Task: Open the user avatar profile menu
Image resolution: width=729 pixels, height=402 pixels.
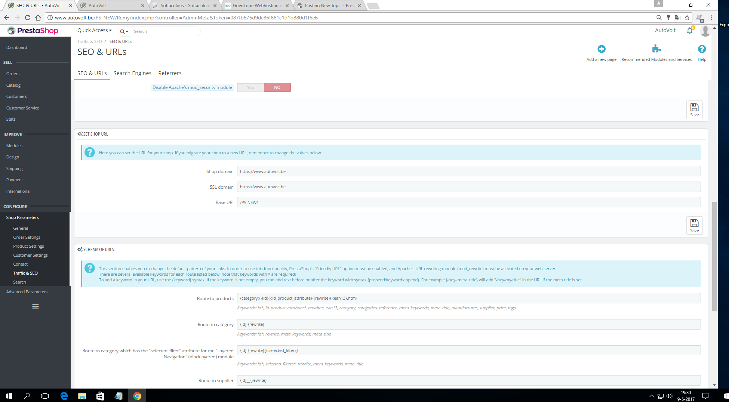Action: (705, 31)
